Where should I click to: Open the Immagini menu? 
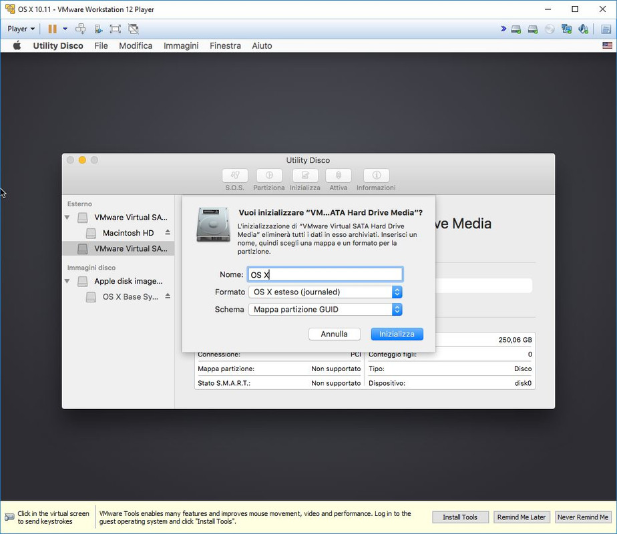[x=181, y=45]
